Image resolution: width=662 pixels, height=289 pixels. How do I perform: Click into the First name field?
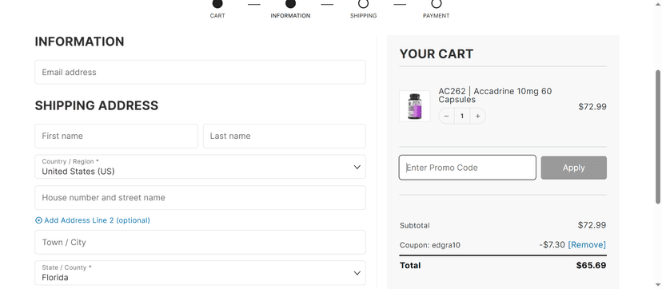coord(116,136)
